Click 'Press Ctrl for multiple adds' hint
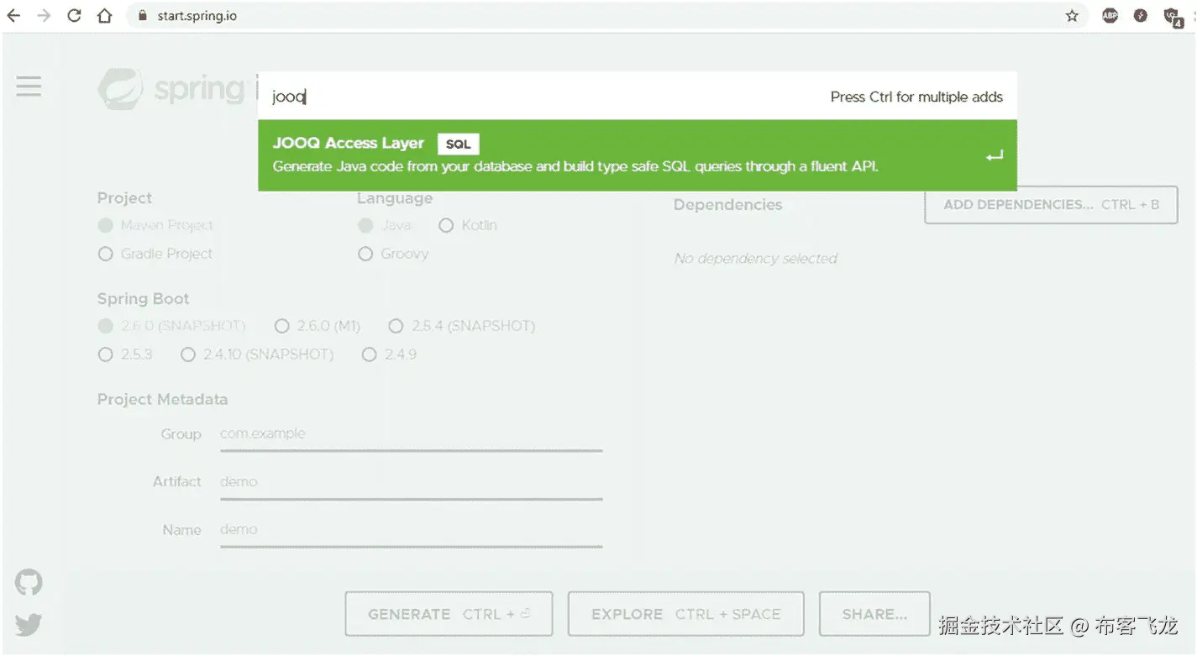Screen dimensions: 1197x656 point(916,97)
